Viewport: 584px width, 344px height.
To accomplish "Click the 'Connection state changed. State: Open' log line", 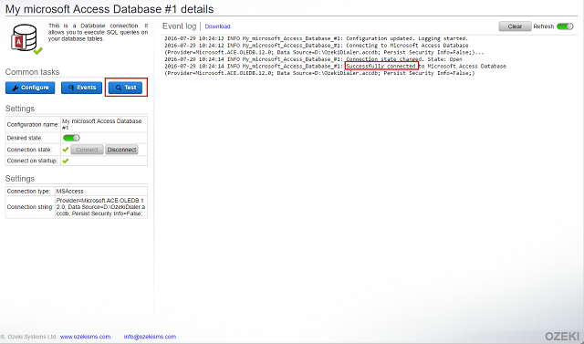I will click(x=313, y=59).
